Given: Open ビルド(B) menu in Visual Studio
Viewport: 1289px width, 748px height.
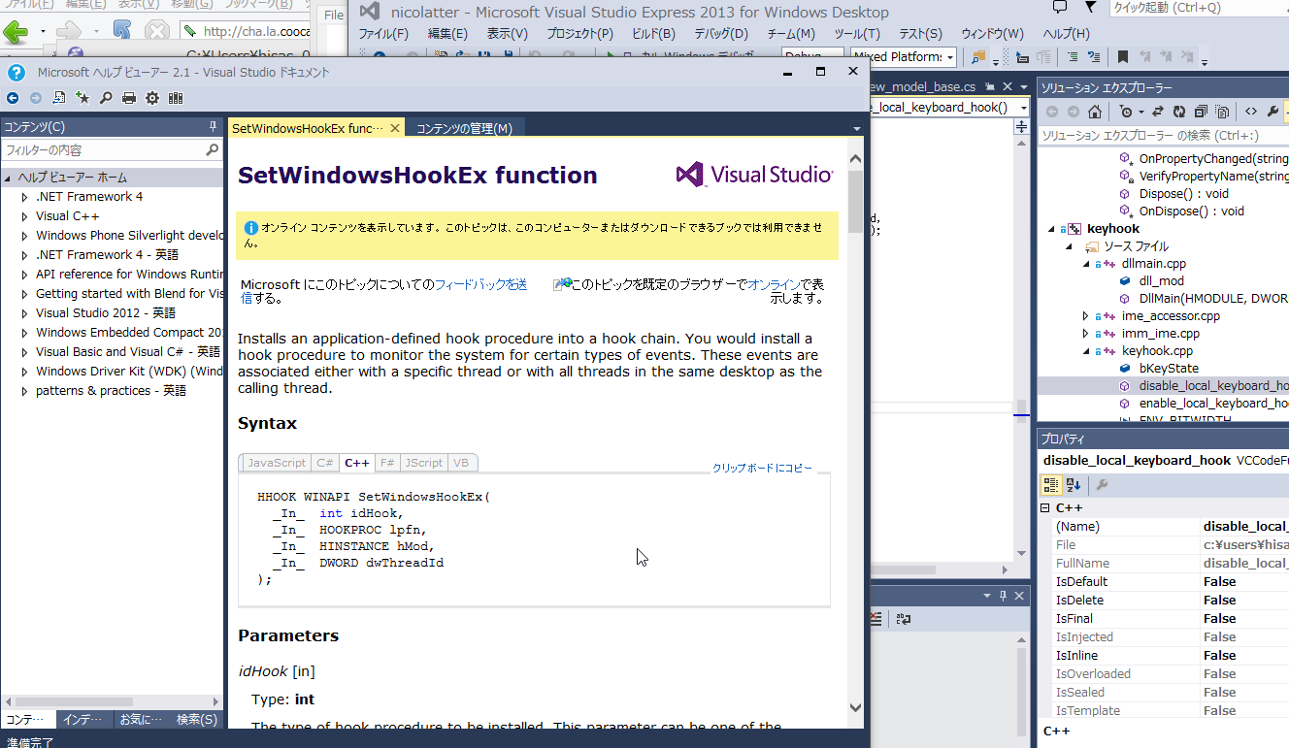Looking at the screenshot, I should [651, 34].
